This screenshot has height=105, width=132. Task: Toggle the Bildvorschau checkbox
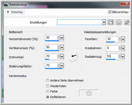110,12
